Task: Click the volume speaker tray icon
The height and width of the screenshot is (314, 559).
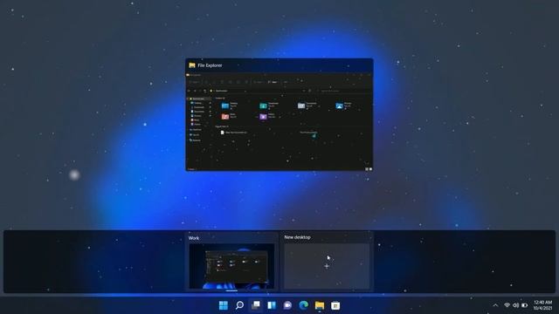Action: (x=515, y=305)
